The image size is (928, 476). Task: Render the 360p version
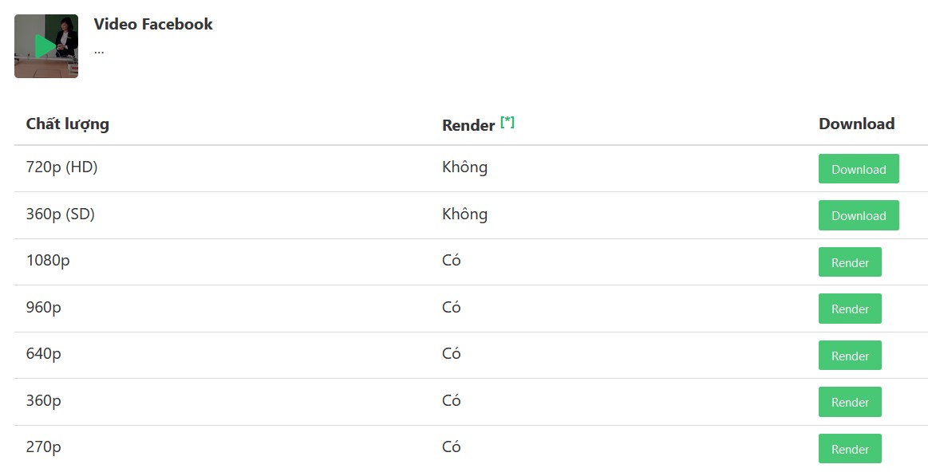(x=850, y=402)
